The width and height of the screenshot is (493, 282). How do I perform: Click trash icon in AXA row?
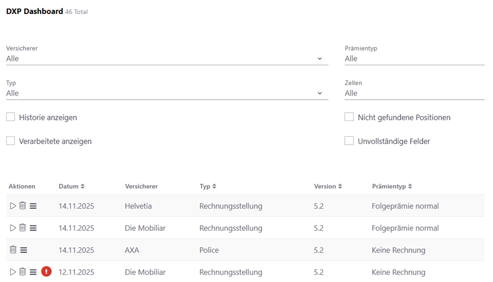tap(13, 250)
